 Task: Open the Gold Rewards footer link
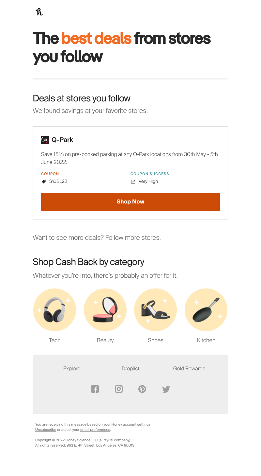(x=189, y=368)
